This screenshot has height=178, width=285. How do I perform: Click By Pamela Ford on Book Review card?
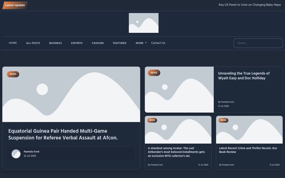[x=226, y=165]
